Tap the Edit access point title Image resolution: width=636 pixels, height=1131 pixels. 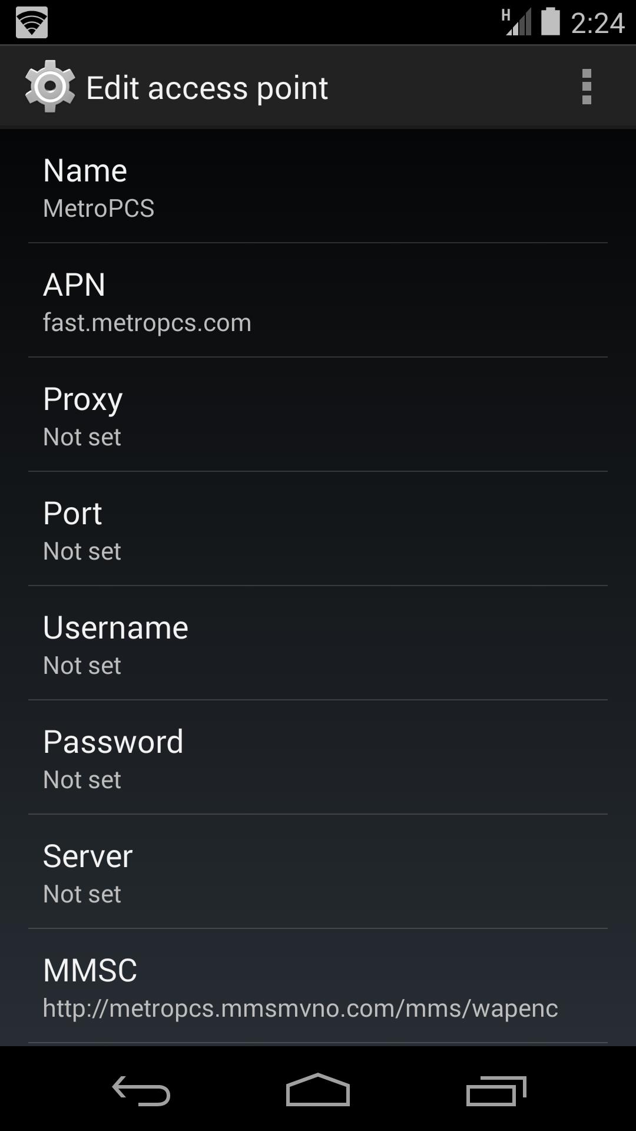(x=207, y=88)
